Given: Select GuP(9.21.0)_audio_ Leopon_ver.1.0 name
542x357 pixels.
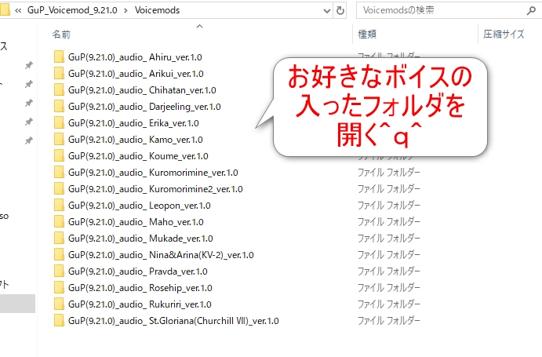Looking at the screenshot, I should coord(140,206).
